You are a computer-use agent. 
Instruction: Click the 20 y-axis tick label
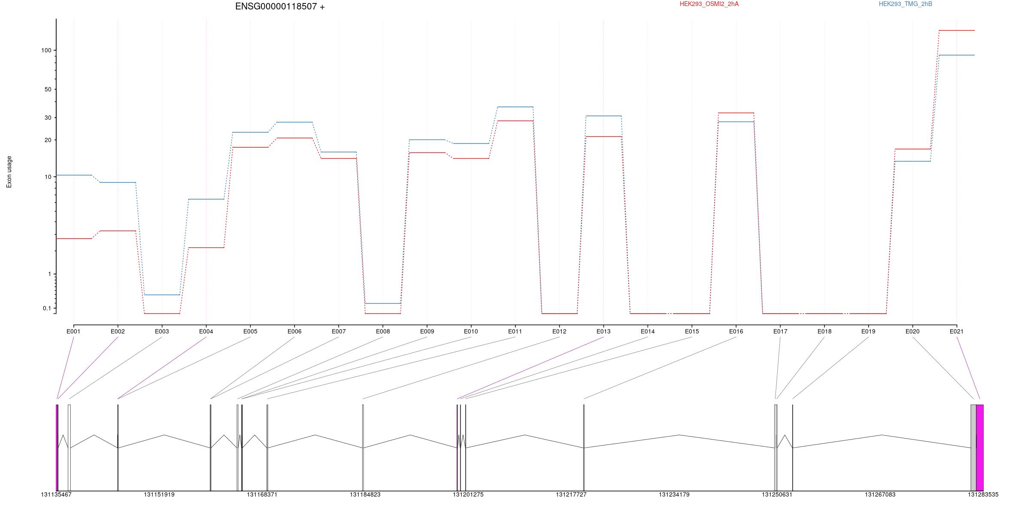[48, 140]
